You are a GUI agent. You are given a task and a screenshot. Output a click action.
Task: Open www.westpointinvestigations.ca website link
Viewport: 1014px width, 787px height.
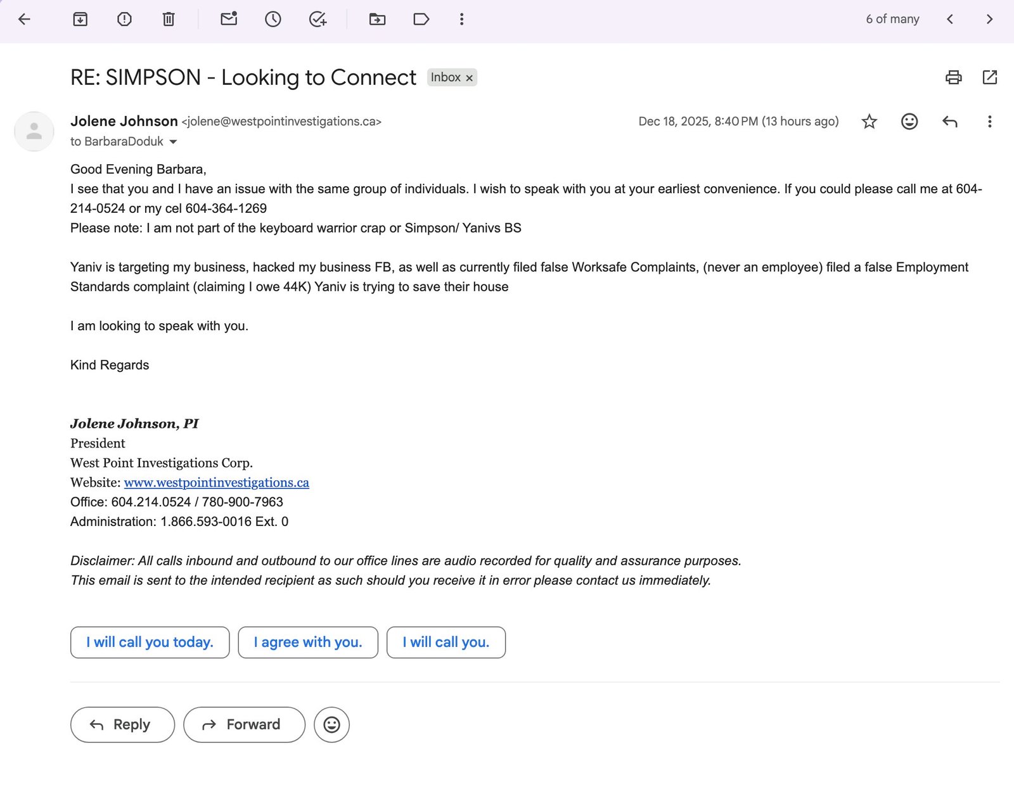pyautogui.click(x=216, y=483)
